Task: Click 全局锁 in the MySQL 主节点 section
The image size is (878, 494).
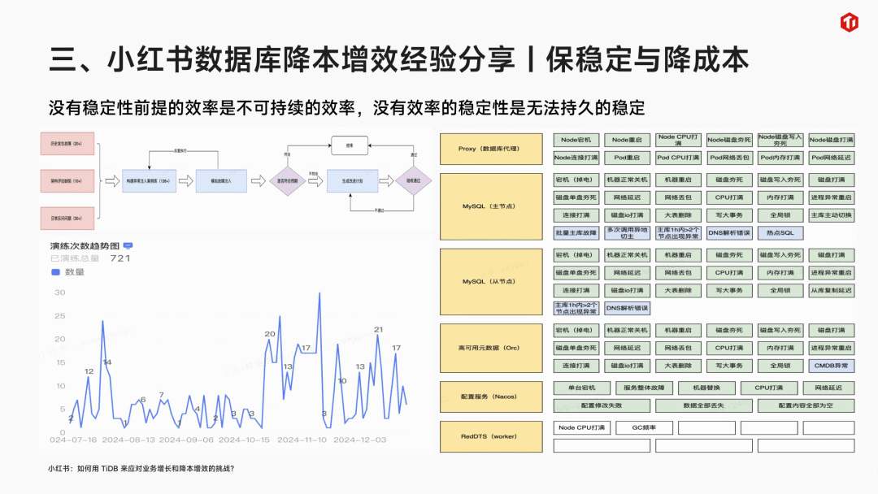Action: [x=780, y=215]
